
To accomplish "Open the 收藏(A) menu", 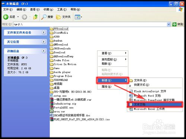I will coord(48,9).
